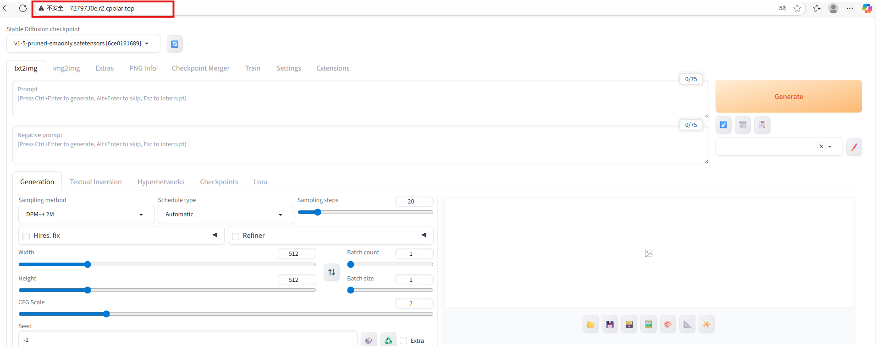The height and width of the screenshot is (346, 876).
Task: Open the Schedule type dropdown
Action: [226, 214]
